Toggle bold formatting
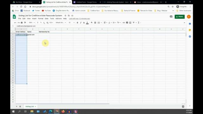This screenshot has height=114, width=203. click(x=77, y=22)
